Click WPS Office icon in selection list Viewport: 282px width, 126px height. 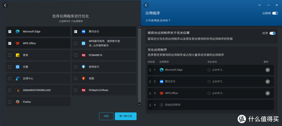pyautogui.click(x=17, y=43)
